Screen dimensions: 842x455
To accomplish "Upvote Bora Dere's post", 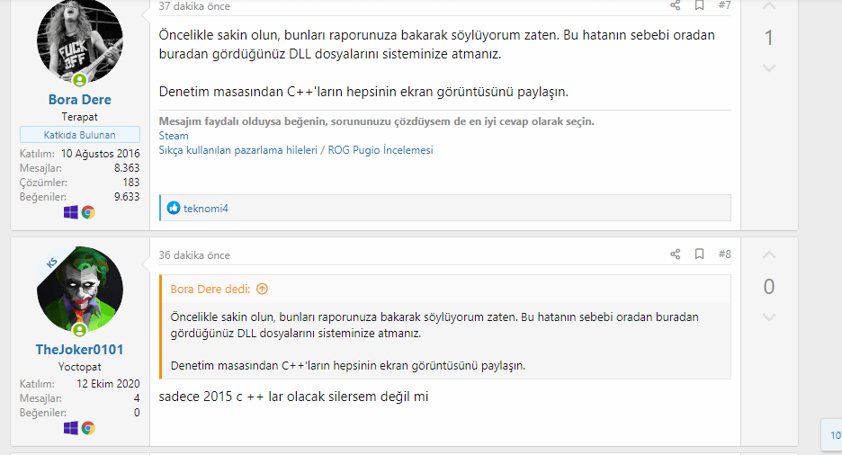I will point(768,7).
